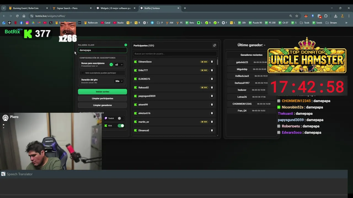Open the browser zoom magnifier icon
The image size is (353, 198).
pos(291,16)
